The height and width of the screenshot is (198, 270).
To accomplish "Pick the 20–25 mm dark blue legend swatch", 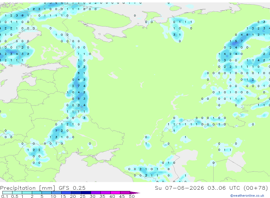I will click(x=76, y=193).
